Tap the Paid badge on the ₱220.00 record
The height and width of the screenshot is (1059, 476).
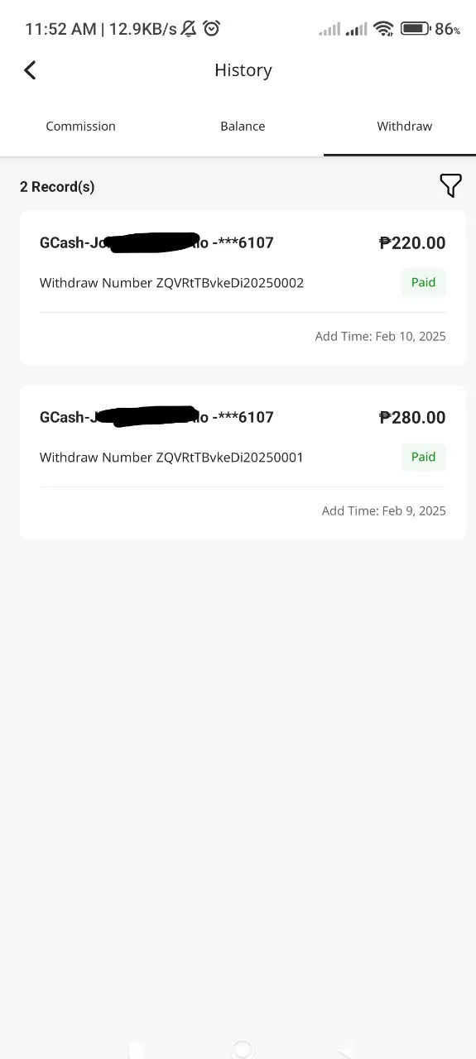click(423, 282)
